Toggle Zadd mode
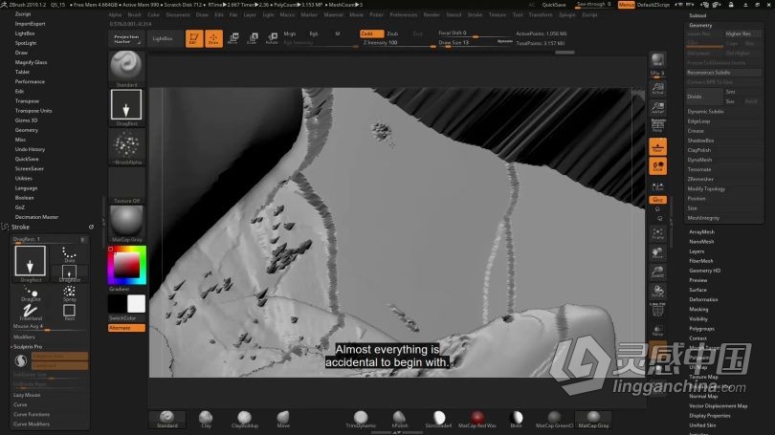775x435 pixels. (x=371, y=33)
